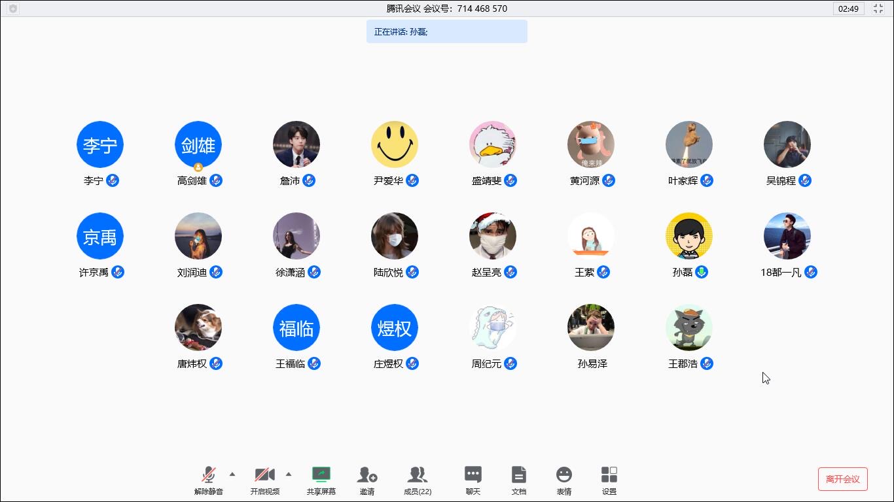894x502 pixels.
Task: Click the speaking indicator banner for 孙磊
Action: [x=446, y=31]
